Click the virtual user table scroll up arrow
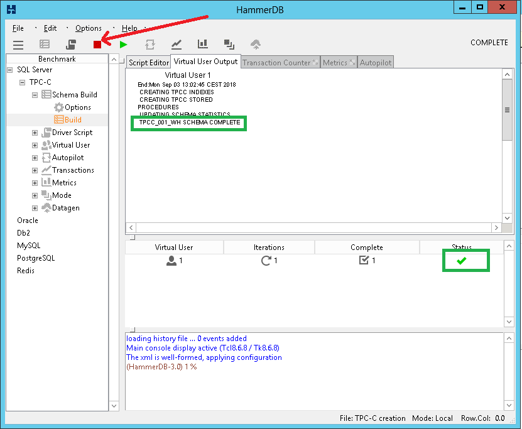This screenshot has width=522, height=429. tap(509, 246)
